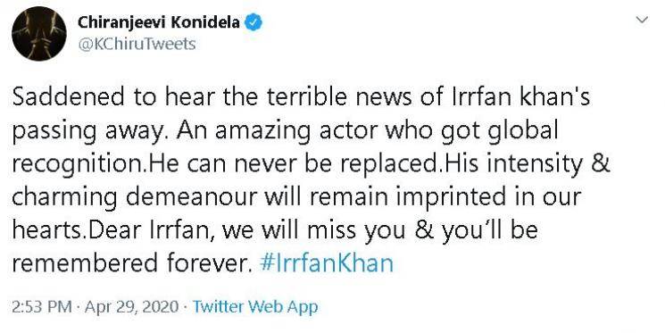Click the ampersand after "intensity"
Image resolution: width=665 pixels, height=333 pixels.
(x=600, y=163)
